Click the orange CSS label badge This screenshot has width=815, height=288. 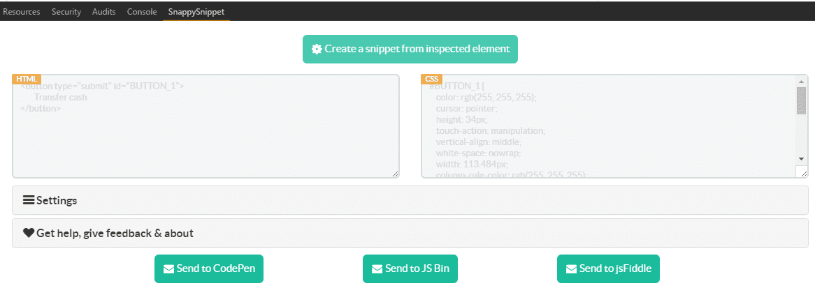(x=432, y=79)
